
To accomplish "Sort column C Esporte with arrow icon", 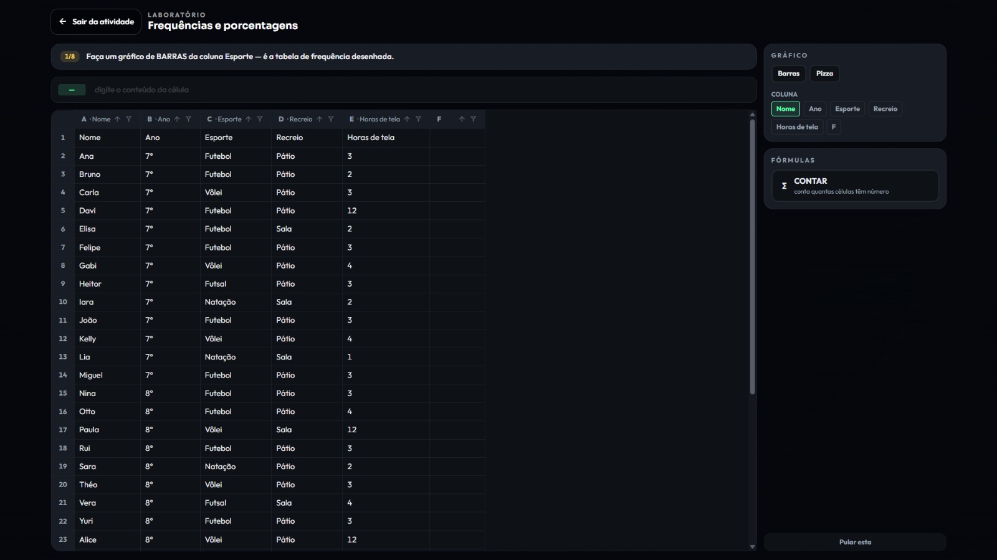I will pyautogui.click(x=249, y=119).
